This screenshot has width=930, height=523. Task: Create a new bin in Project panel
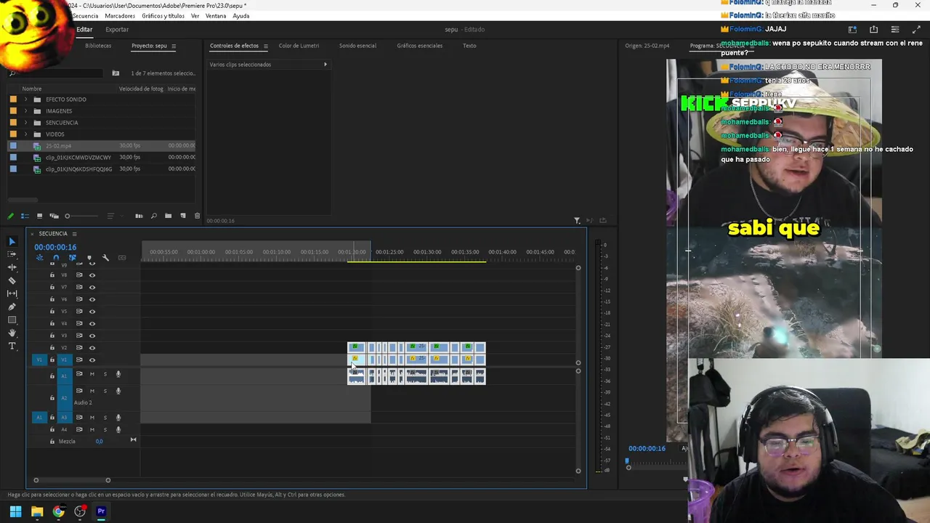coord(168,216)
